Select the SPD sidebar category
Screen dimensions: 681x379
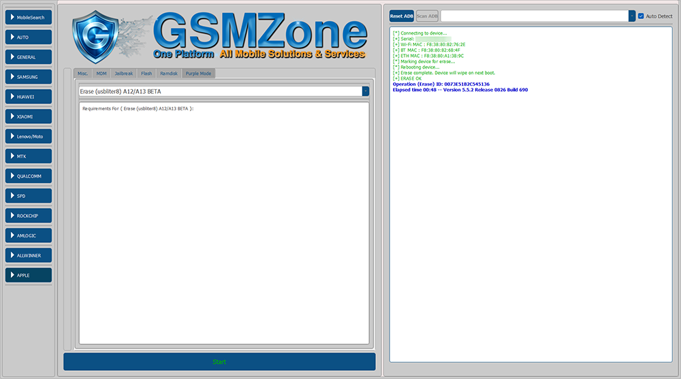(x=29, y=196)
